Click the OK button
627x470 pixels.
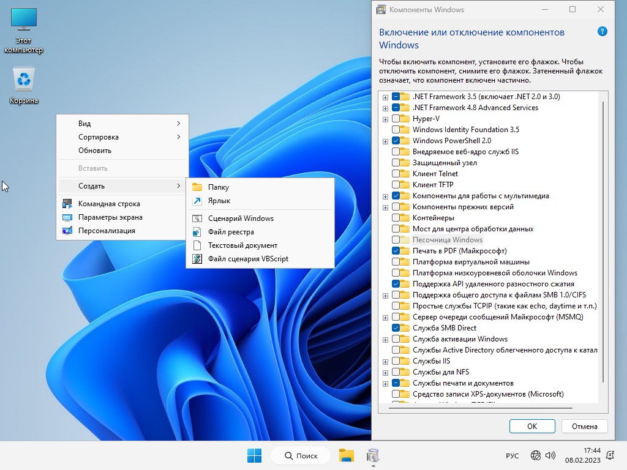pyautogui.click(x=532, y=426)
